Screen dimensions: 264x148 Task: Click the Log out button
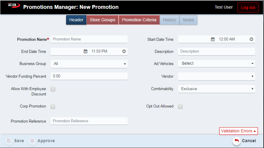[x=248, y=8]
